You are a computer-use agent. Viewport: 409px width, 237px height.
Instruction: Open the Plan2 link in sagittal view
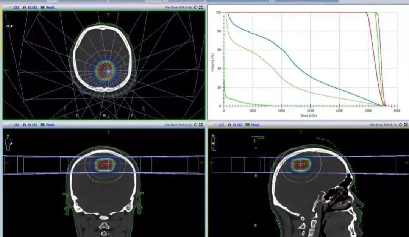[255, 125]
